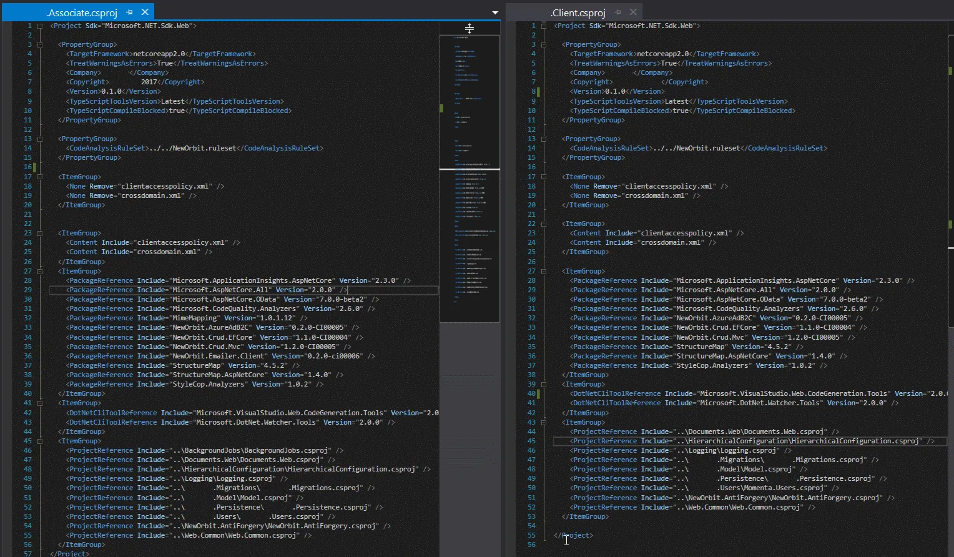Collapse PackageReference ItemGroup at line 27 in Associate.csproj
The height and width of the screenshot is (557, 954).
pyautogui.click(x=40, y=272)
